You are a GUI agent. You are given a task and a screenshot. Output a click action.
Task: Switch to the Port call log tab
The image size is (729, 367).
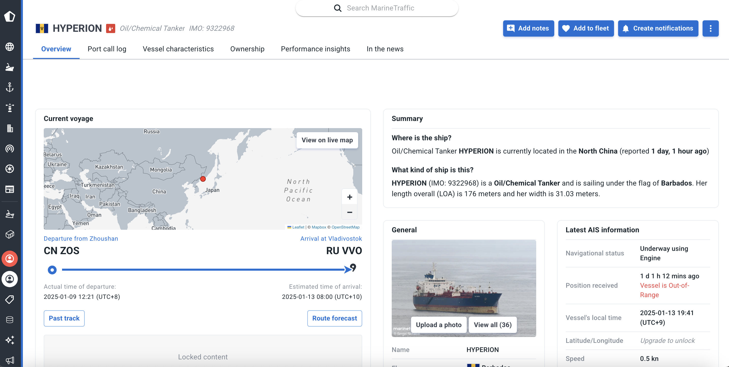coord(107,49)
